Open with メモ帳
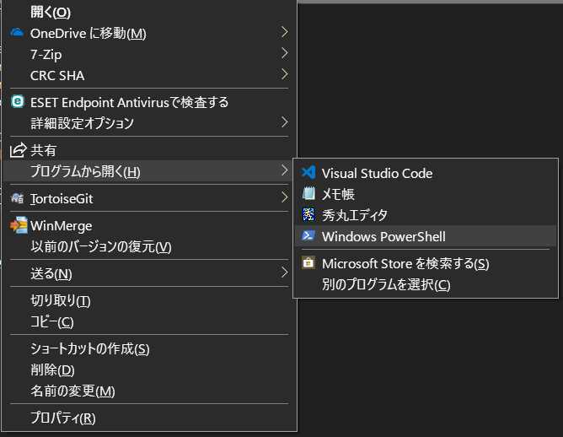Viewport: 563px width, 437px height. 426,194
